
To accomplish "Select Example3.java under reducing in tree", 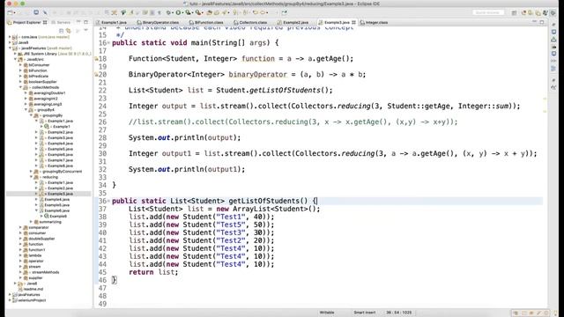I will point(60,194).
